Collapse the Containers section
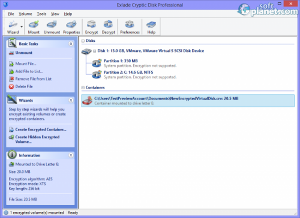 pyautogui.click(x=83, y=87)
